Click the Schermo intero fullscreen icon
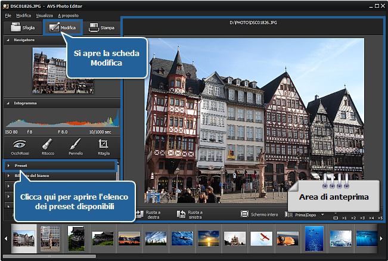 tap(244, 215)
